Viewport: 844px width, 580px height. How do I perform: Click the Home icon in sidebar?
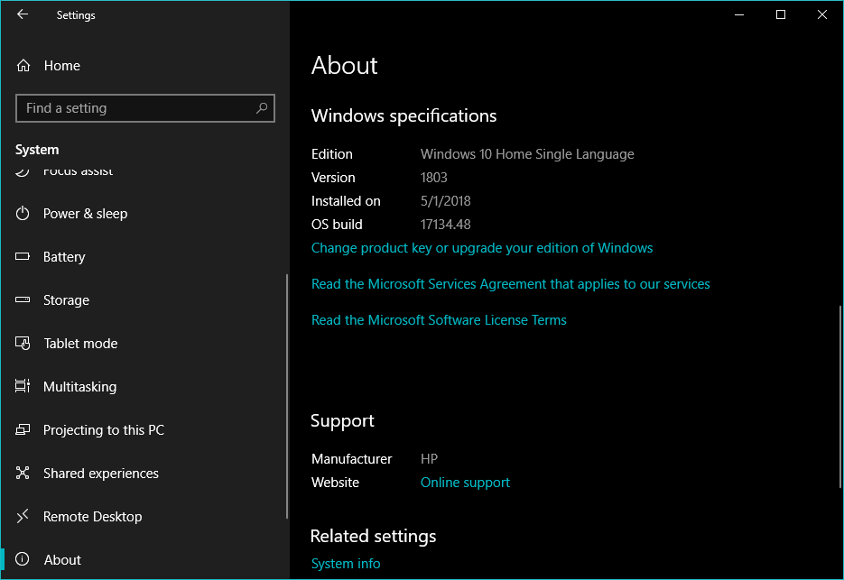point(23,66)
